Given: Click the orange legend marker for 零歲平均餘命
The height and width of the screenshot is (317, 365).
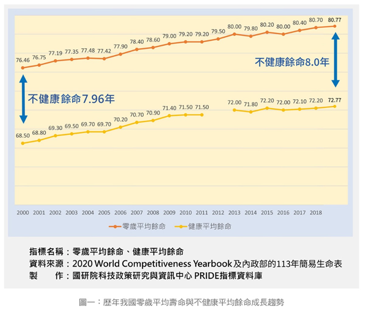Looking at the screenshot, I should [115, 226].
